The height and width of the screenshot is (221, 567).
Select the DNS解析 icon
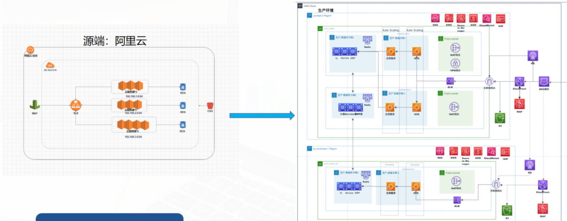tap(544, 82)
